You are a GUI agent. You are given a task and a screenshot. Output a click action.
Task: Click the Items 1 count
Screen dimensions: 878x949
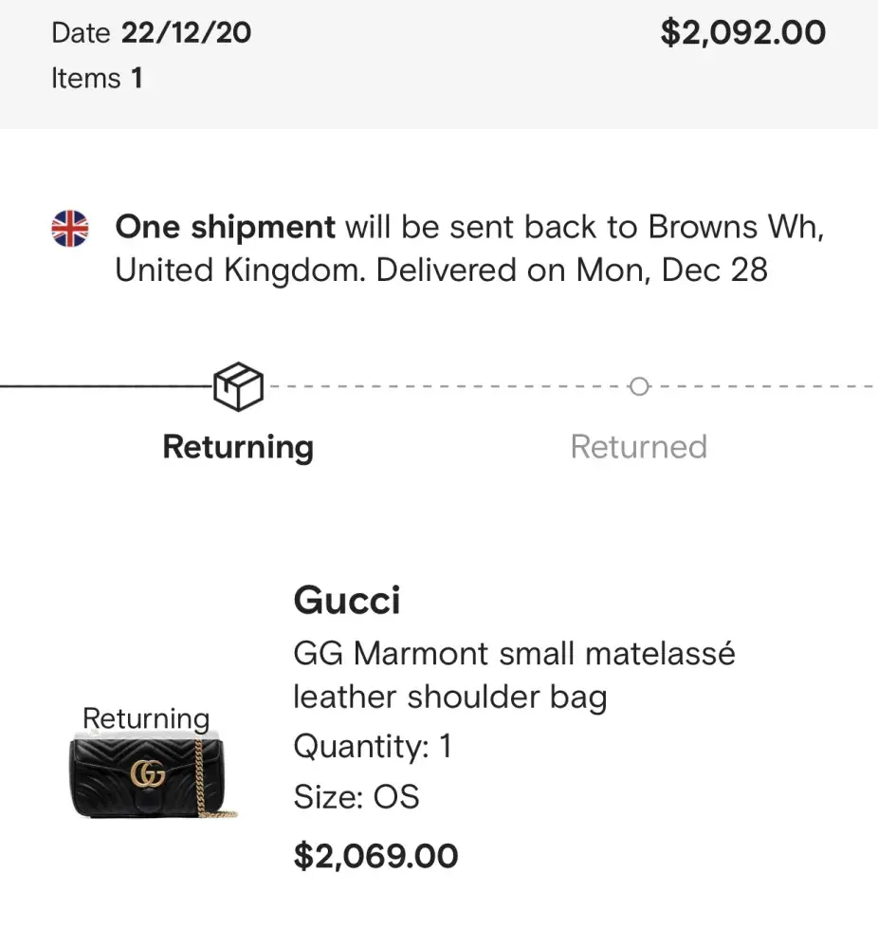tap(97, 78)
